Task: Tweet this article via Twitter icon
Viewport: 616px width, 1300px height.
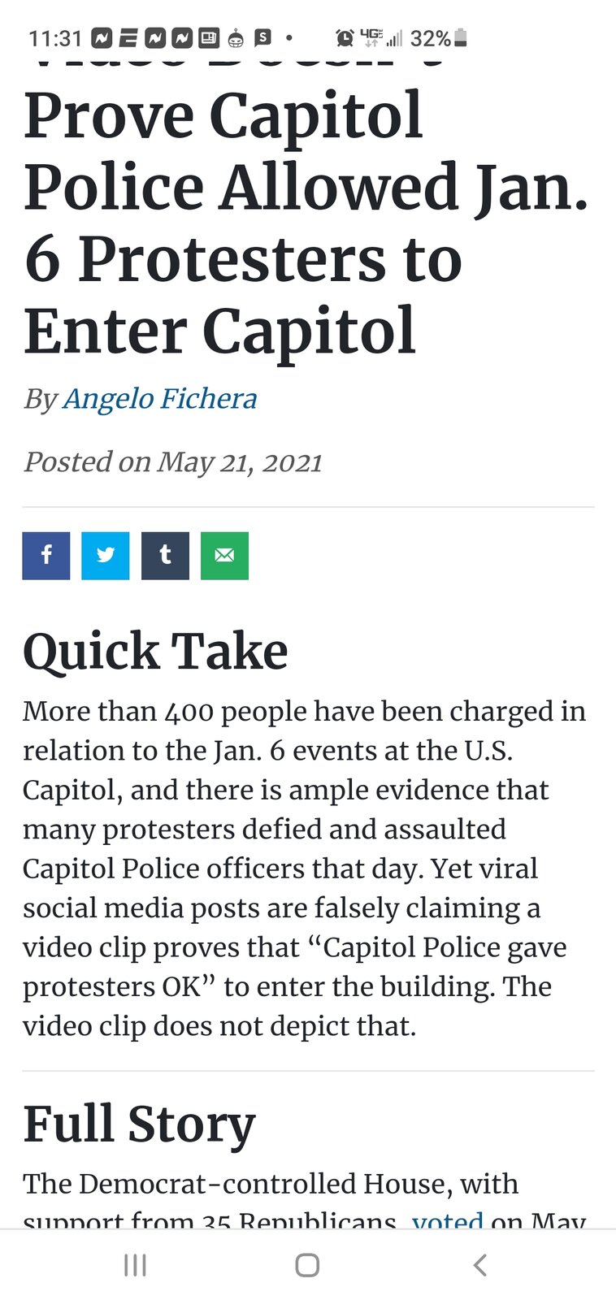Action: [x=106, y=556]
